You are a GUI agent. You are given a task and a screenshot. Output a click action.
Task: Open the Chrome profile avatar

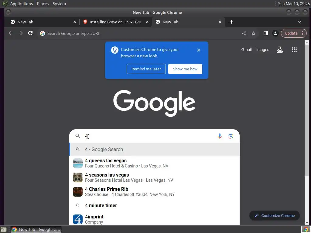click(275, 33)
